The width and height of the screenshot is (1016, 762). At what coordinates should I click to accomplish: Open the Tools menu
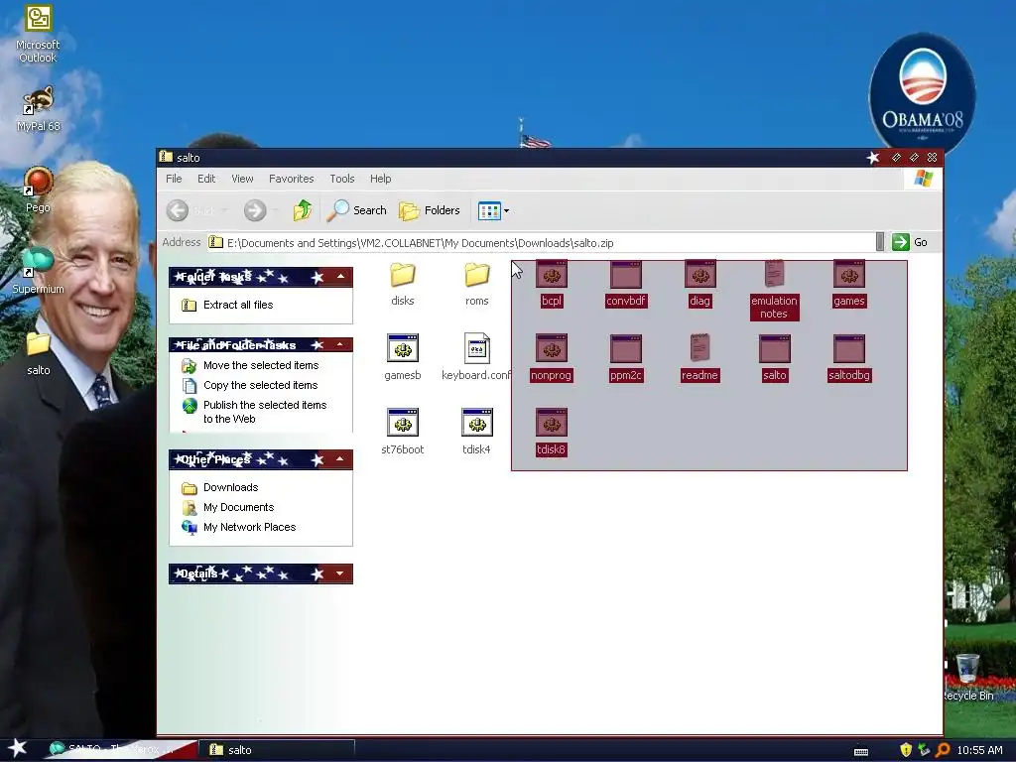pyautogui.click(x=342, y=179)
